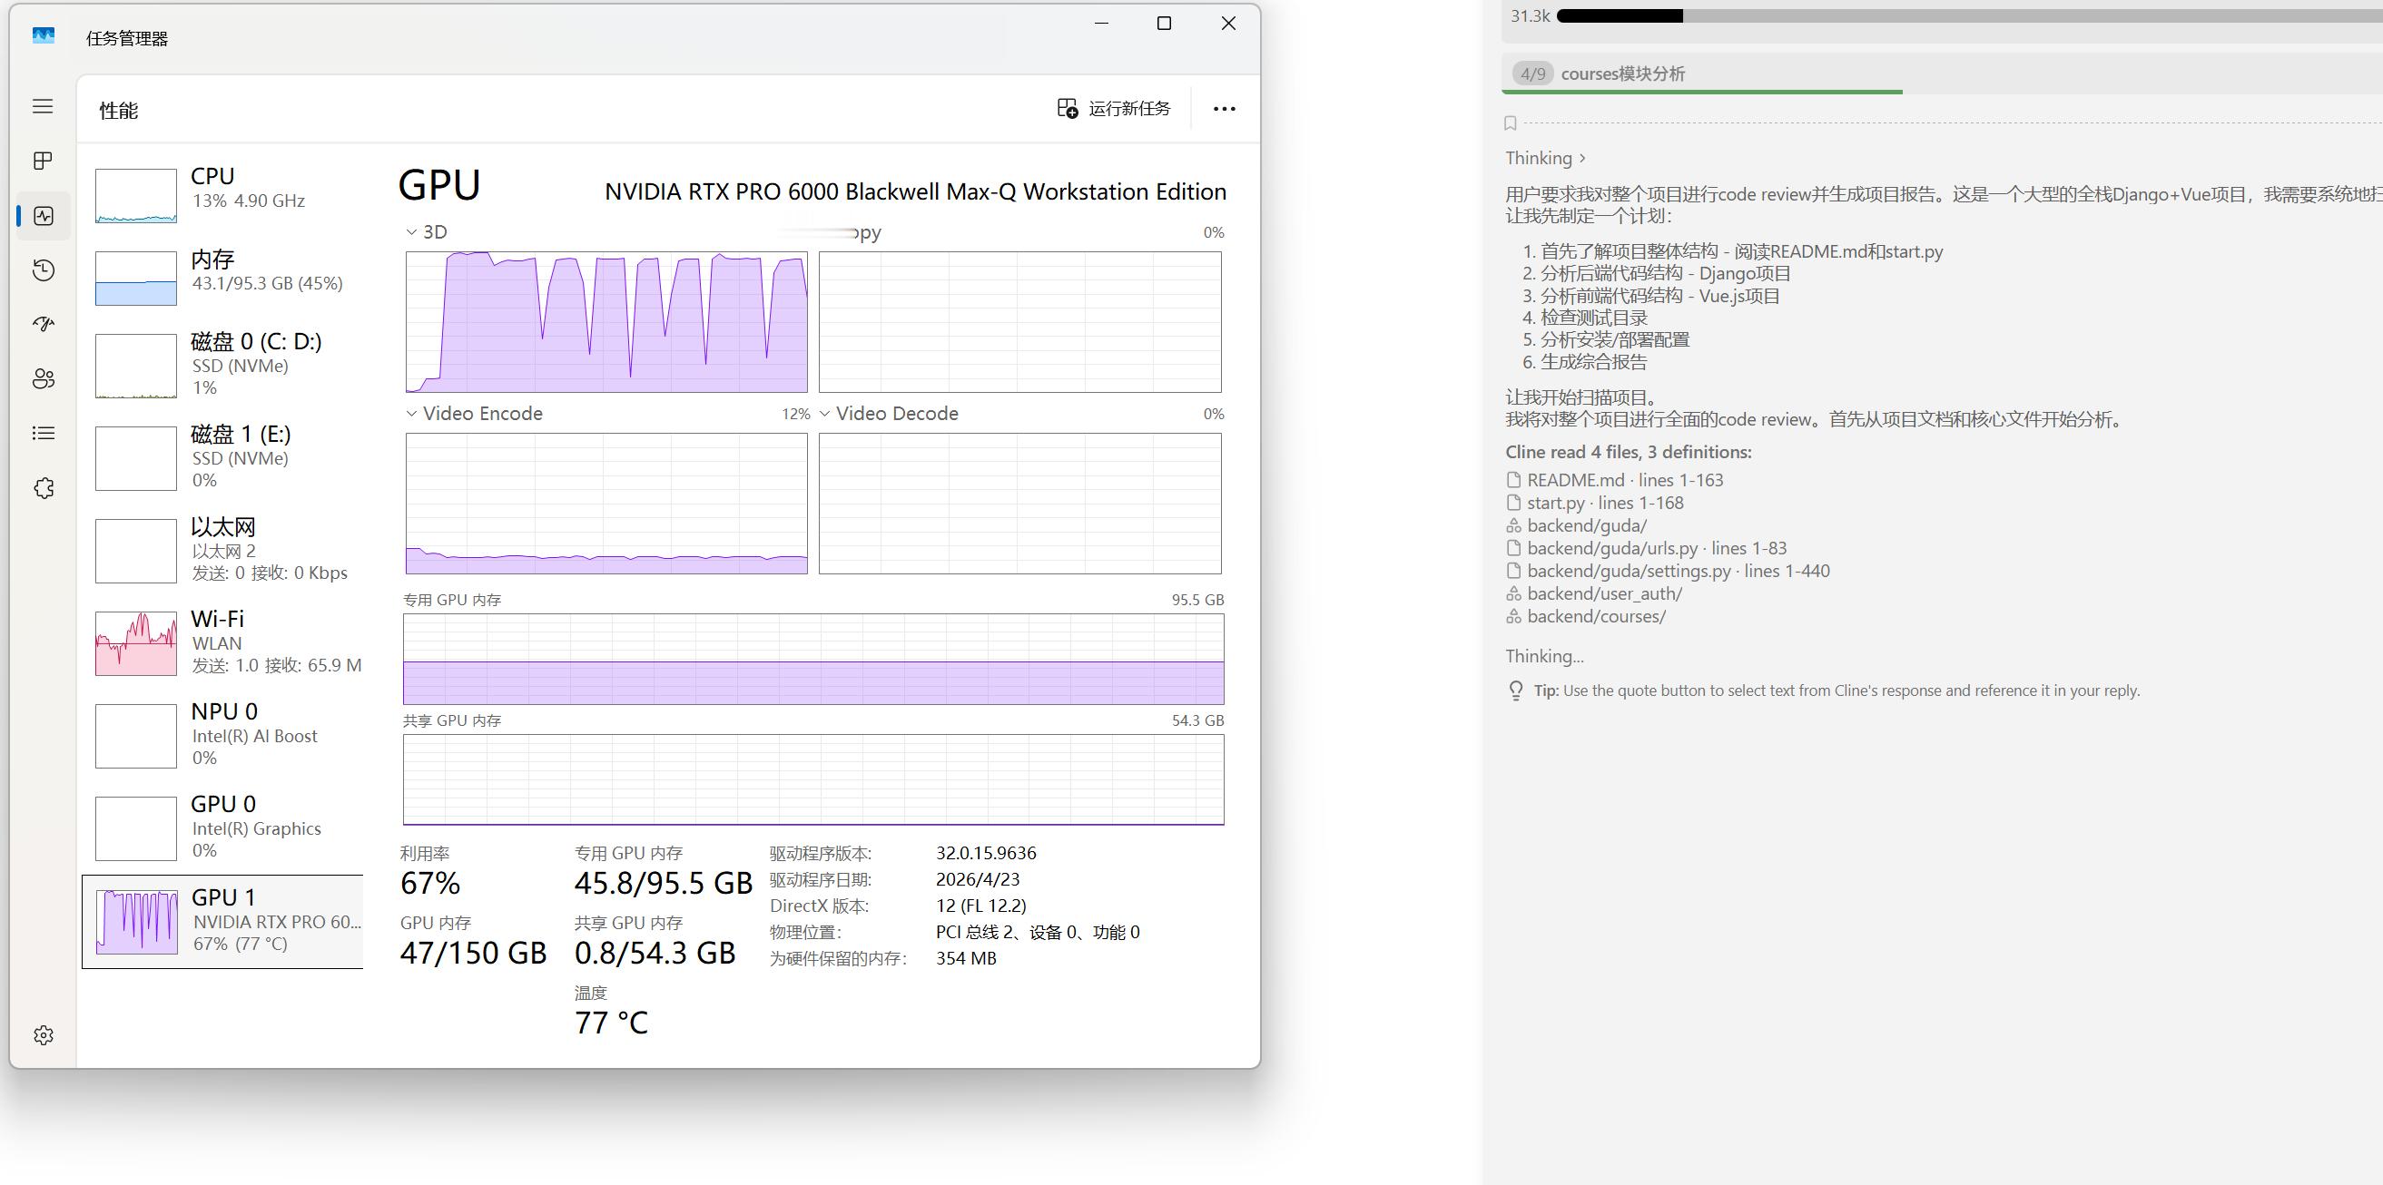Viewport: 2383px width, 1185px height.
Task: Click Run new task button
Action: point(1114,109)
